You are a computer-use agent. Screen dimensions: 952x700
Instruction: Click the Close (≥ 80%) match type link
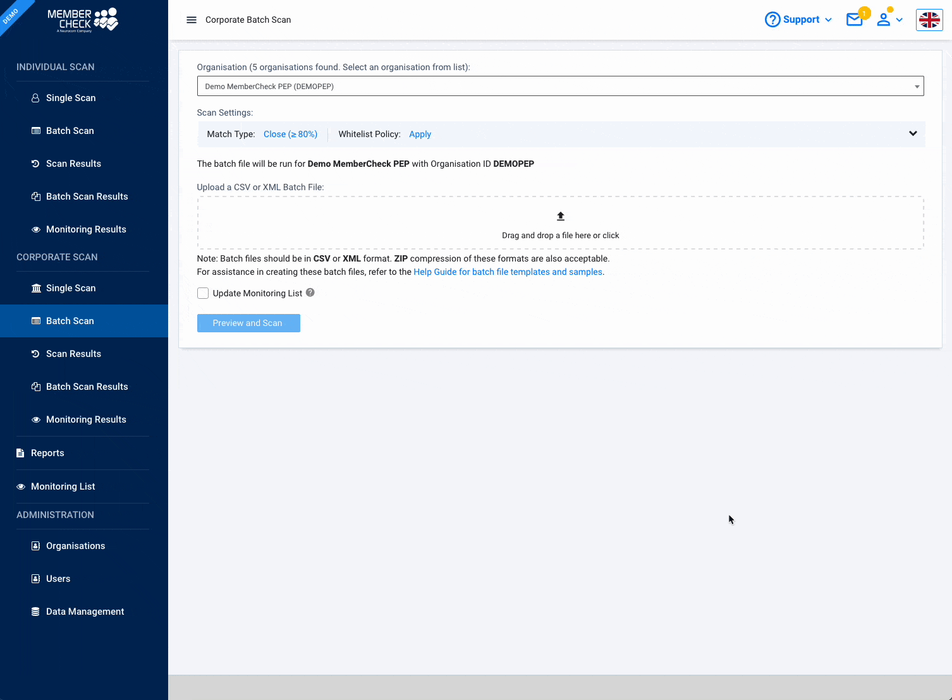point(291,134)
